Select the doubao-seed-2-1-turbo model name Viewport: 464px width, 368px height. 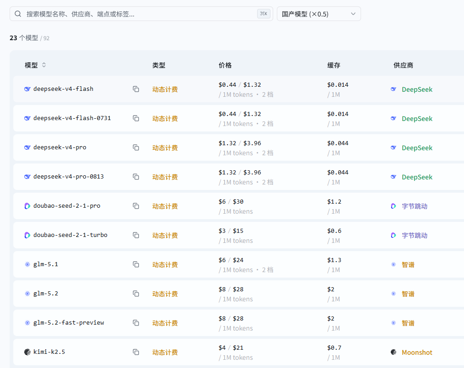tap(70, 235)
